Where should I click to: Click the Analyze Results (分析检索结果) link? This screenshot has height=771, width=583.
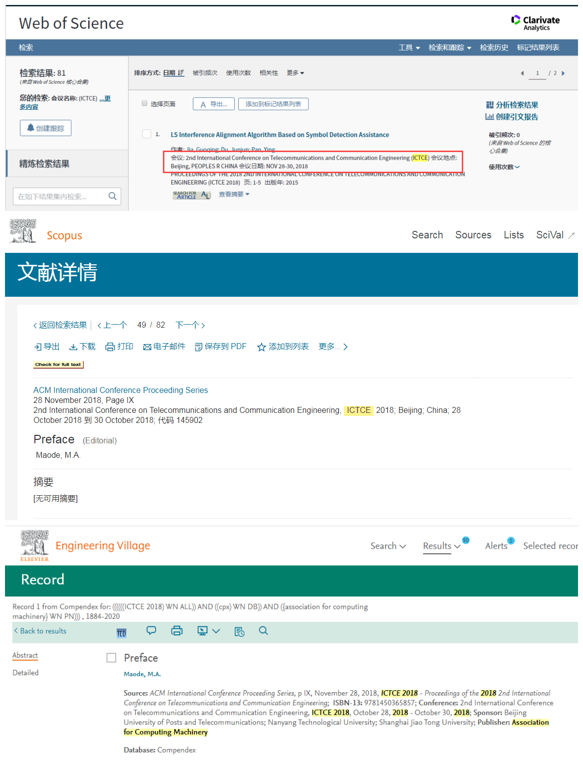(512, 105)
